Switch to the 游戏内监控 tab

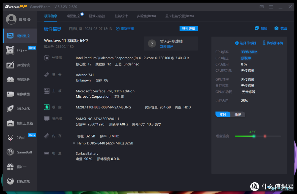tap(97, 16)
